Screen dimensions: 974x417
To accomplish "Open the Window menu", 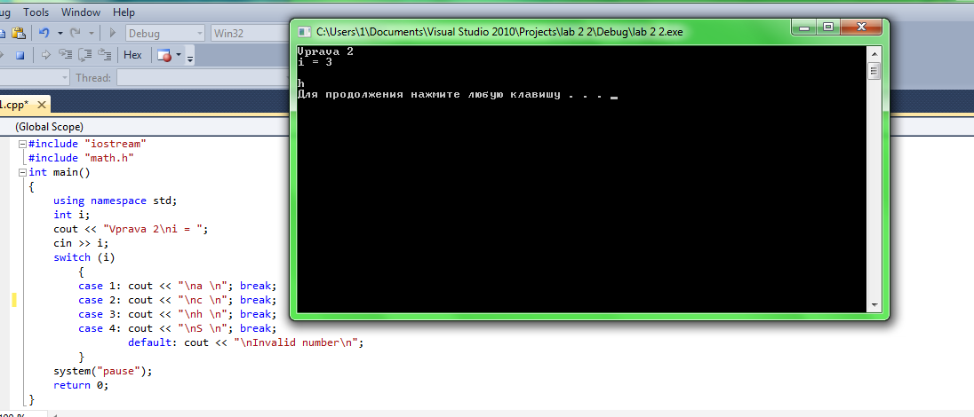I will tap(81, 12).
